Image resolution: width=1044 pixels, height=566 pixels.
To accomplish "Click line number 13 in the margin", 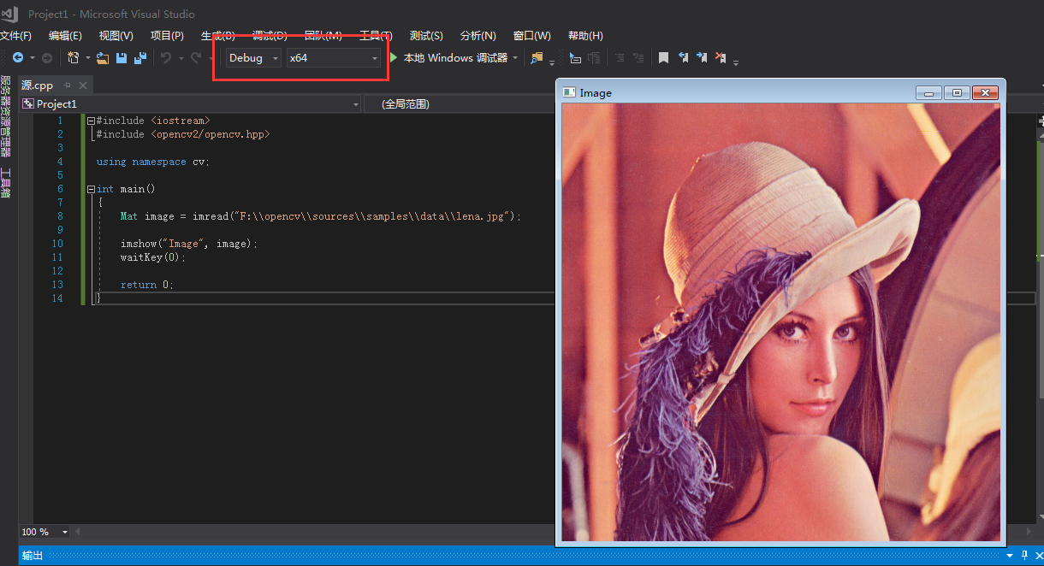I will coord(57,285).
